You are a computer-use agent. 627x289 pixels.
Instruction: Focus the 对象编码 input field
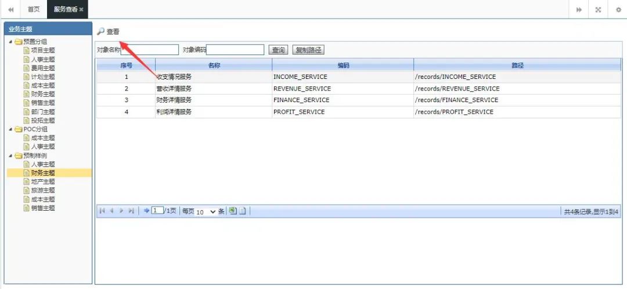[x=235, y=49]
